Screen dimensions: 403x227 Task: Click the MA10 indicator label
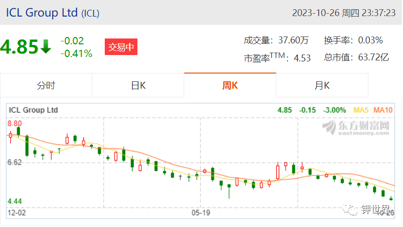point(383,110)
